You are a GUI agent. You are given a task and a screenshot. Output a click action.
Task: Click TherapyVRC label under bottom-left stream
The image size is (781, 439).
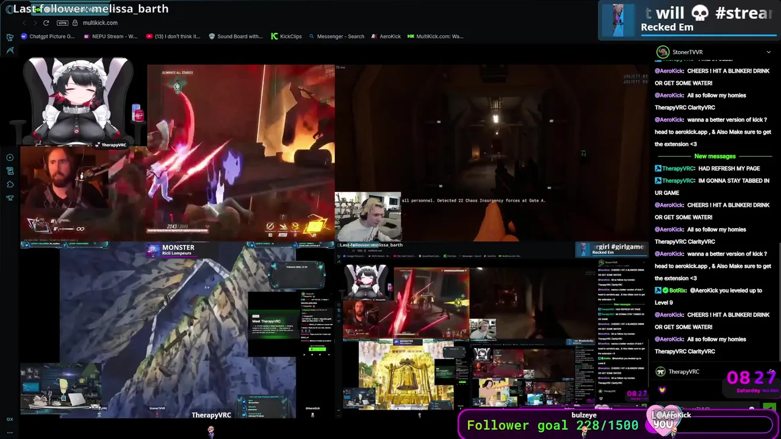211,415
